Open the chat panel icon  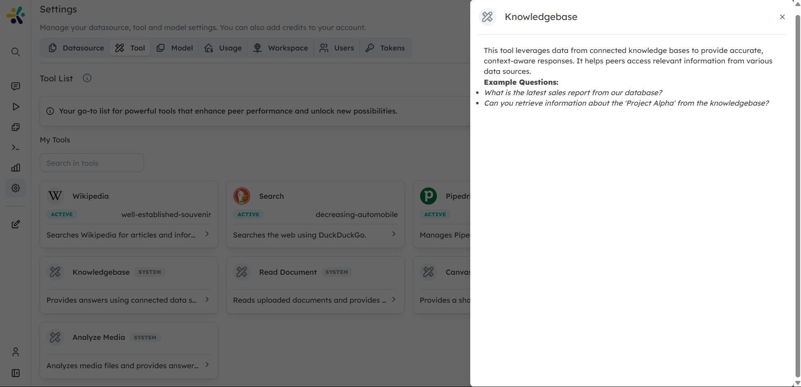[15, 86]
